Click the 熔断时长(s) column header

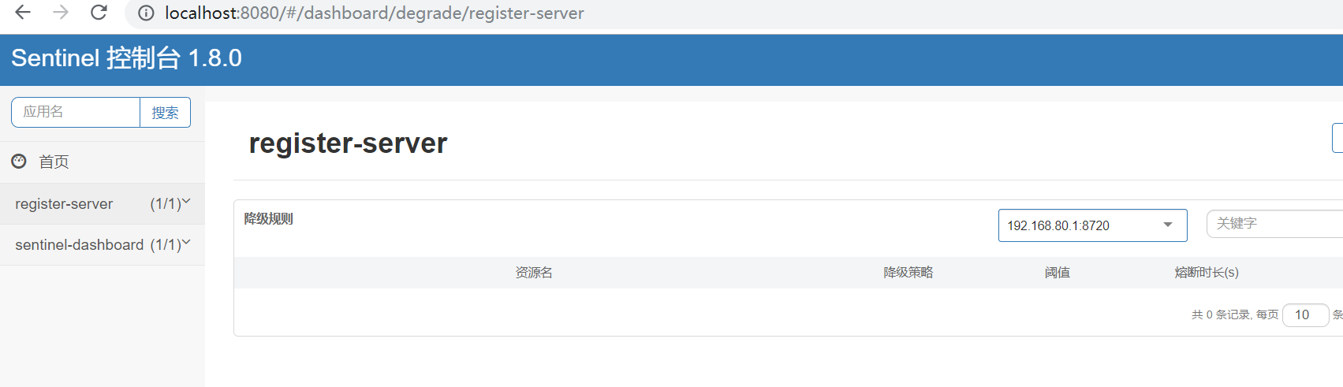click(x=1207, y=273)
